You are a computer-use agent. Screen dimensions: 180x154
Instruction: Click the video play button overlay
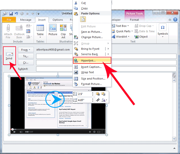tap(55, 100)
